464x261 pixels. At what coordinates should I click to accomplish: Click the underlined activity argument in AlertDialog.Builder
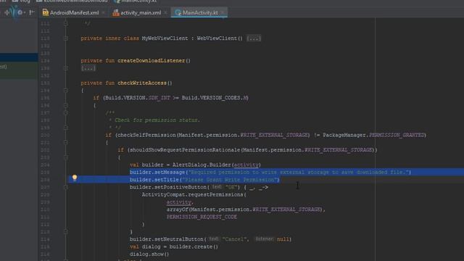tap(246, 165)
